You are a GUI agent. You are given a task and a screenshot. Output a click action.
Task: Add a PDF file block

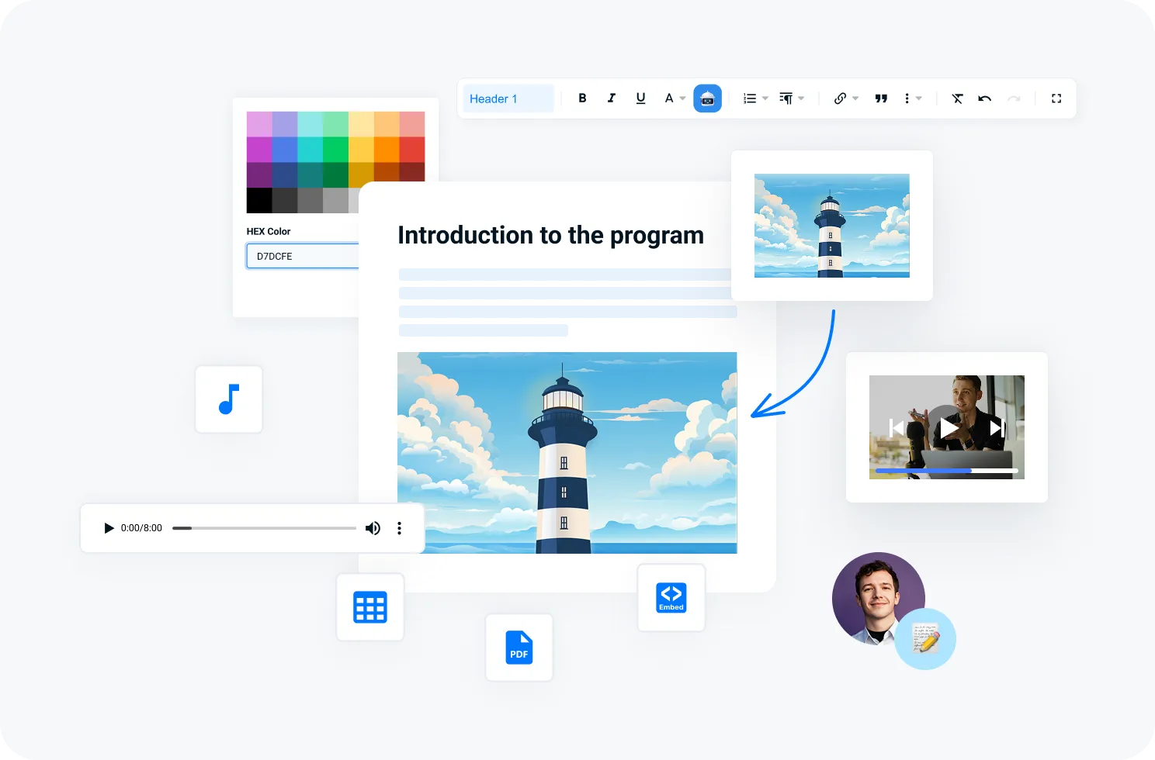519,648
